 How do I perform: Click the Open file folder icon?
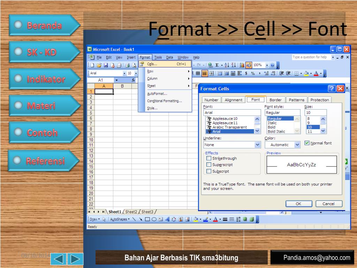click(x=99, y=65)
